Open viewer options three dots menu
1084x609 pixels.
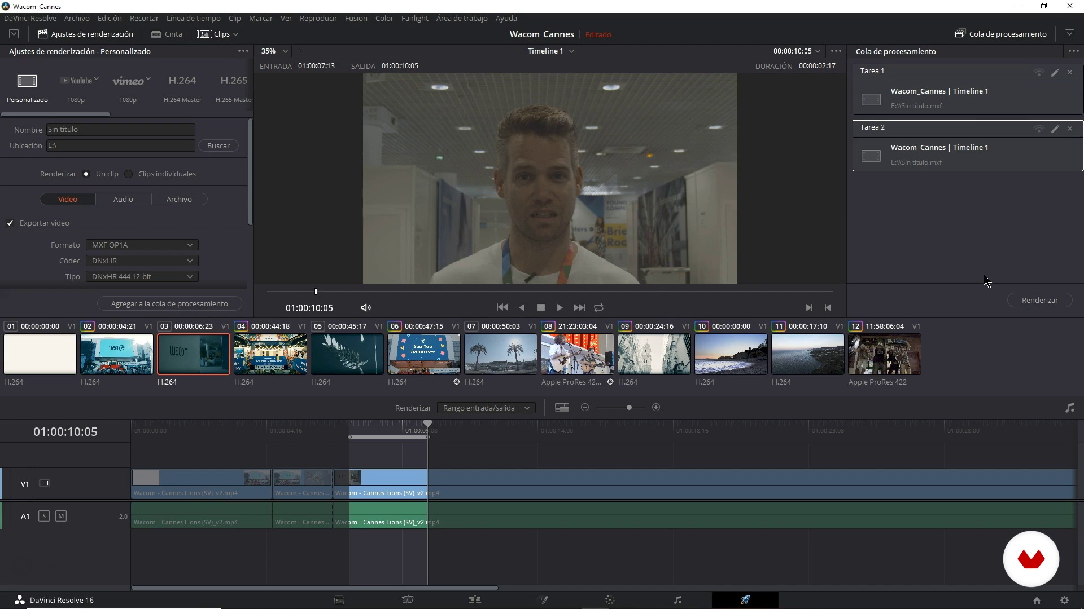(836, 51)
